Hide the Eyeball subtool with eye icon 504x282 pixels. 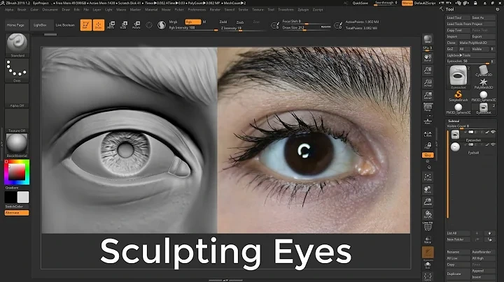click(493, 144)
